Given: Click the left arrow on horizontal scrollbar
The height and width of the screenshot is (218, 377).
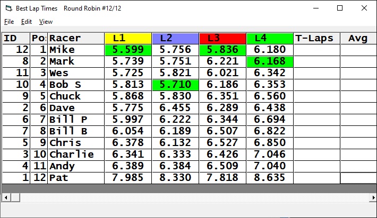Looking at the screenshot, I should 5,197.
